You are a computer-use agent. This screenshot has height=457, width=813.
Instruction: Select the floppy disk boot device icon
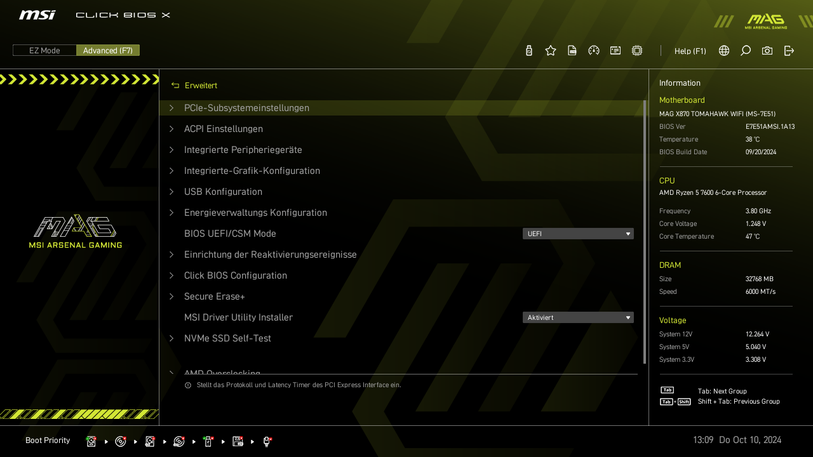pyautogui.click(x=238, y=441)
